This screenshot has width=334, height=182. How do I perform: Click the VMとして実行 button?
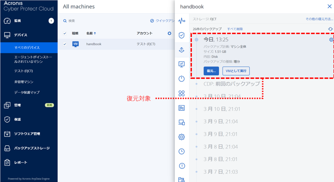(x=236, y=71)
